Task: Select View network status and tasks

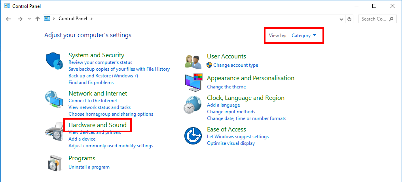Action: (x=99, y=107)
